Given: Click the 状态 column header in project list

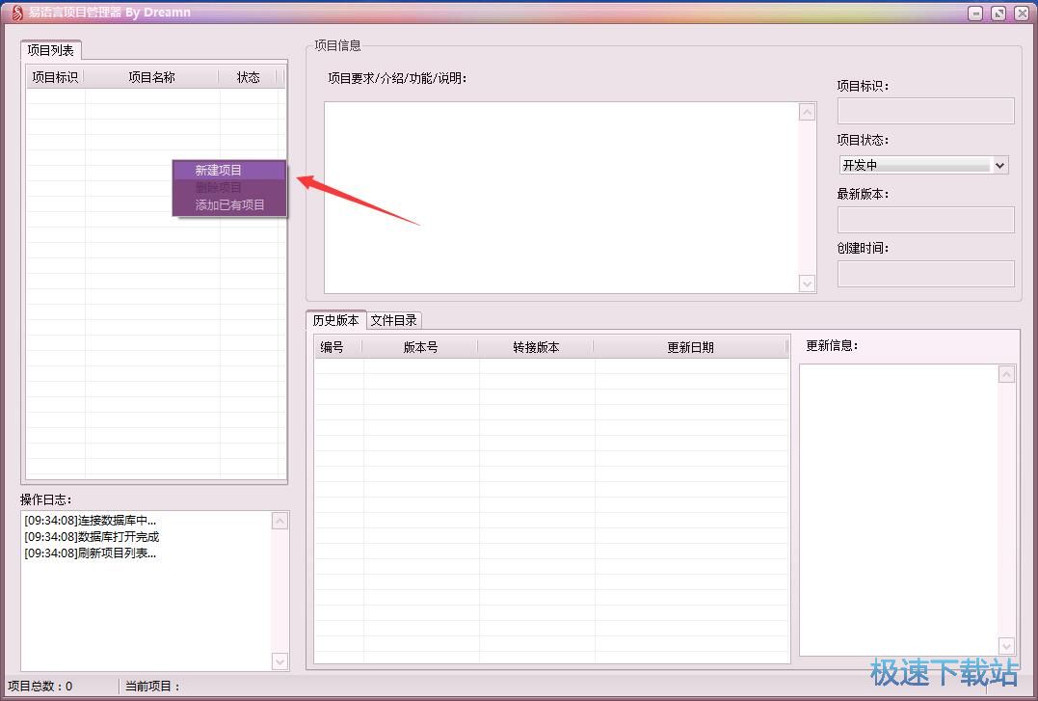Looking at the screenshot, I should coord(248,77).
